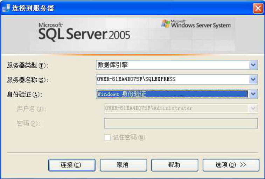Click the 密码 (P) label

28,124
